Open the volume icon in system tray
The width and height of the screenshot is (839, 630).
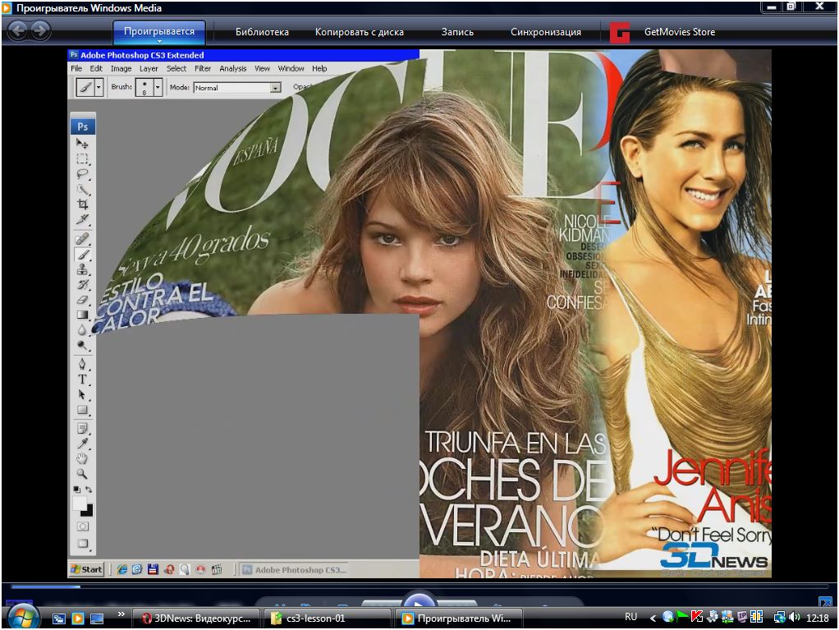pos(795,618)
